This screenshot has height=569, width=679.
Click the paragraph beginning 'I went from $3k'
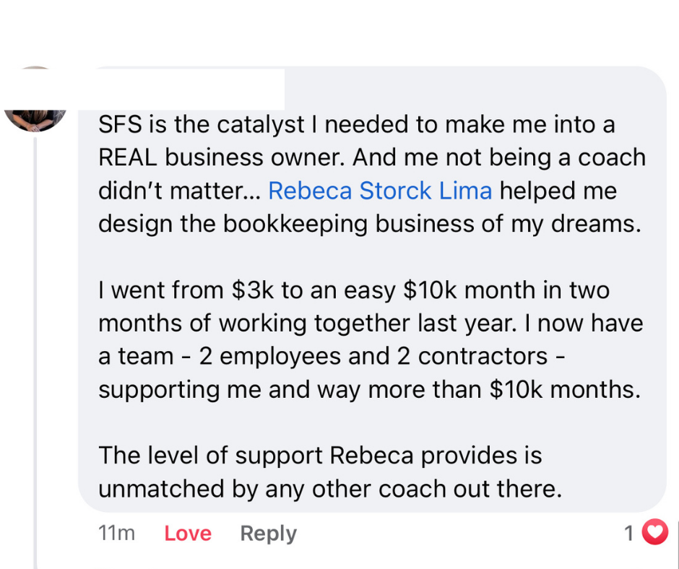354,290
